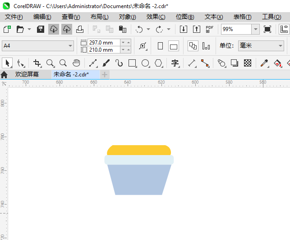Click the Copy icon in the toolbar

109,29
